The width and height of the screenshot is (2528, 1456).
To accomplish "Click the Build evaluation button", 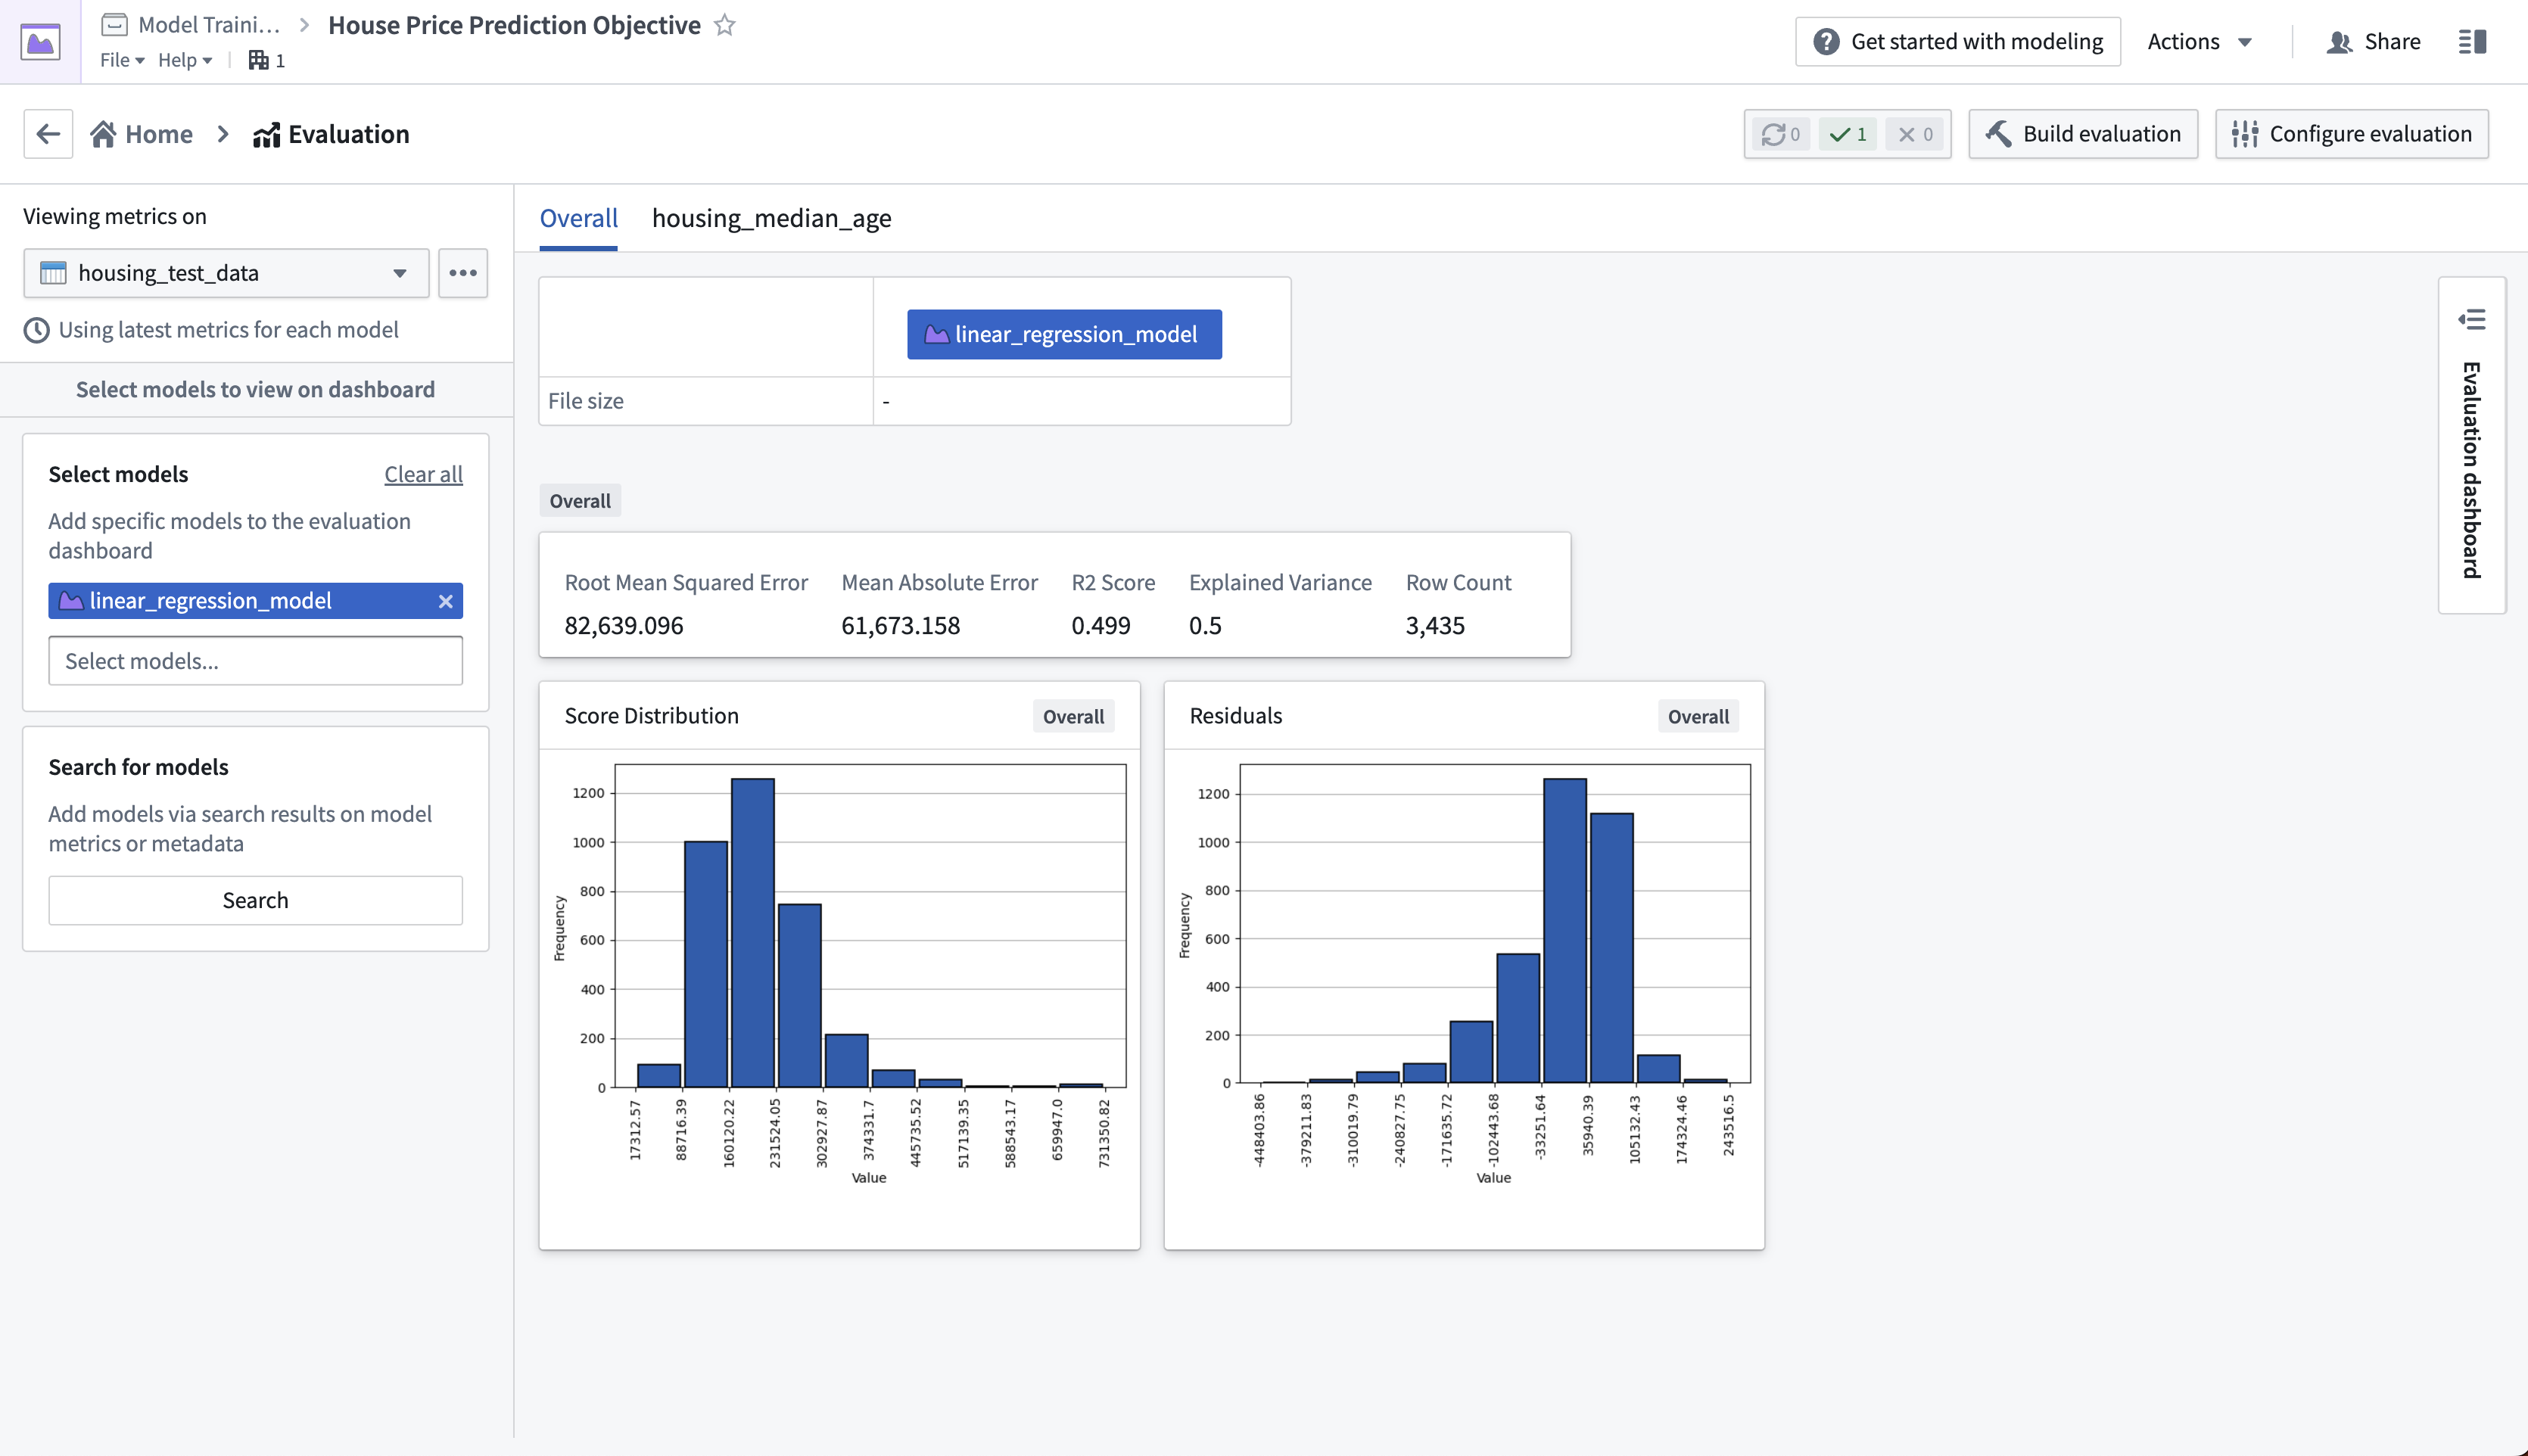I will (x=2083, y=134).
